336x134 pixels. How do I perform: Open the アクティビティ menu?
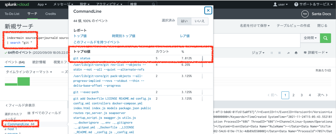(109, 4)
